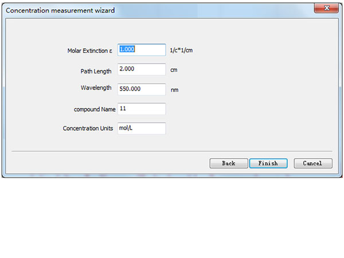
Task: Click the cm unit beside Path Length
Action: [174, 70]
